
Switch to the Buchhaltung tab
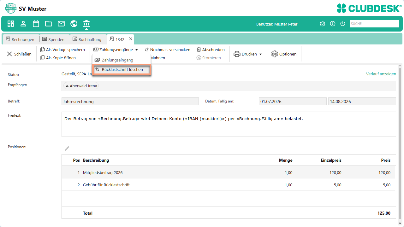coord(87,39)
